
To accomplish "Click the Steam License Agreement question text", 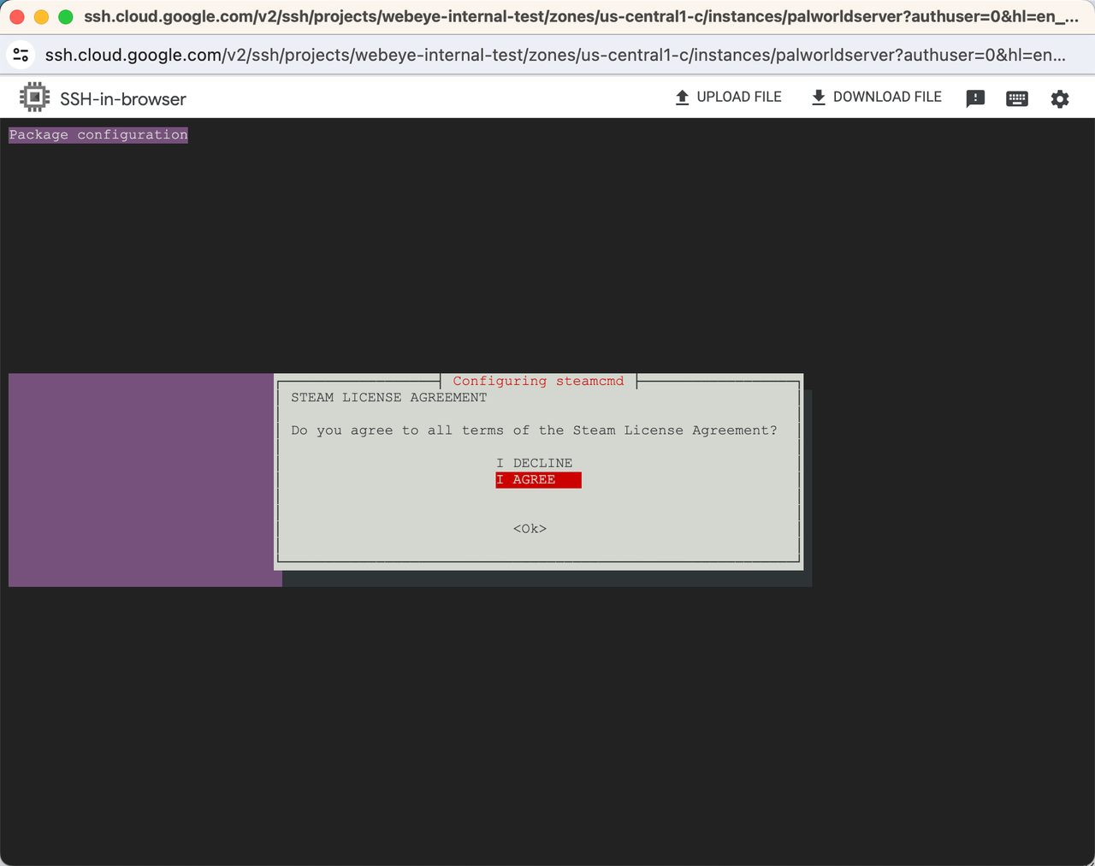I will 534,430.
